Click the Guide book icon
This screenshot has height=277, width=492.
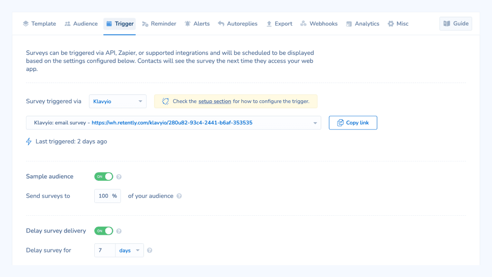(x=447, y=24)
